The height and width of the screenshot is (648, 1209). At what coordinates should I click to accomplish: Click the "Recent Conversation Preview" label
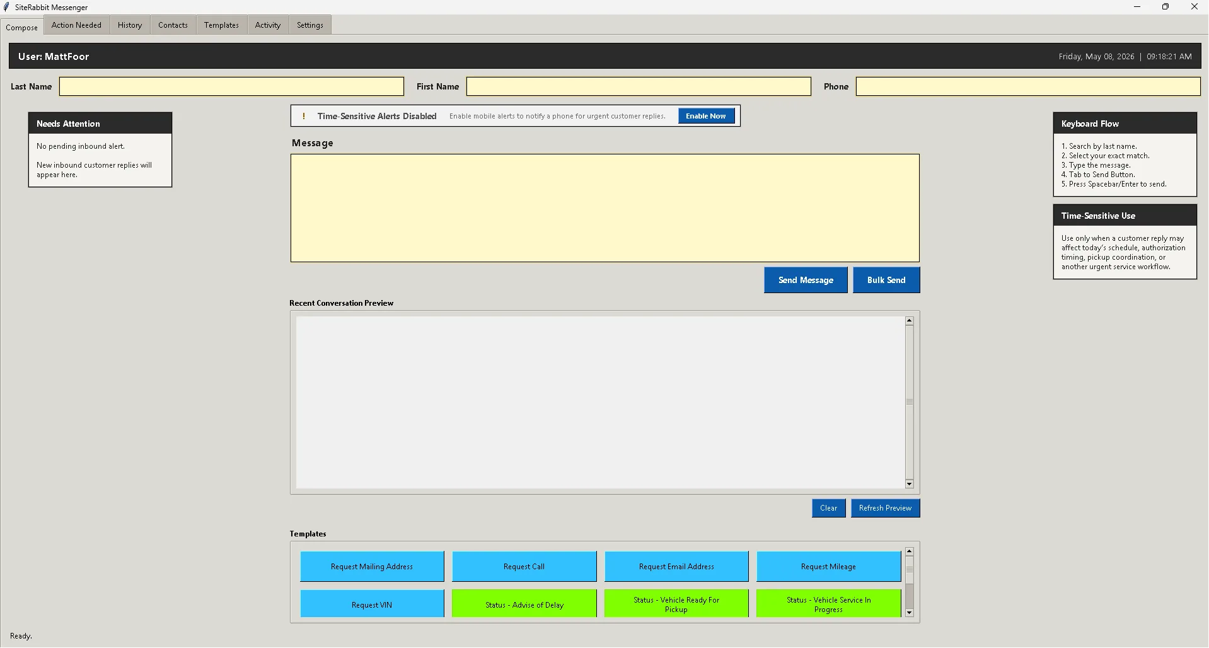[x=341, y=303]
